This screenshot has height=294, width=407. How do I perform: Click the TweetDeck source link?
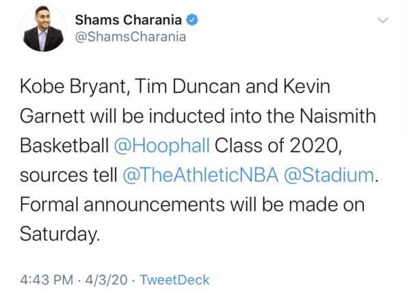174,280
